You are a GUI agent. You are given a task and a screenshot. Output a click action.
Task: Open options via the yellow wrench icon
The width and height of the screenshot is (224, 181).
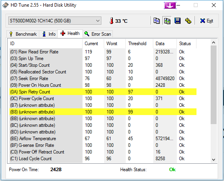pyautogui.click(x=188, y=21)
